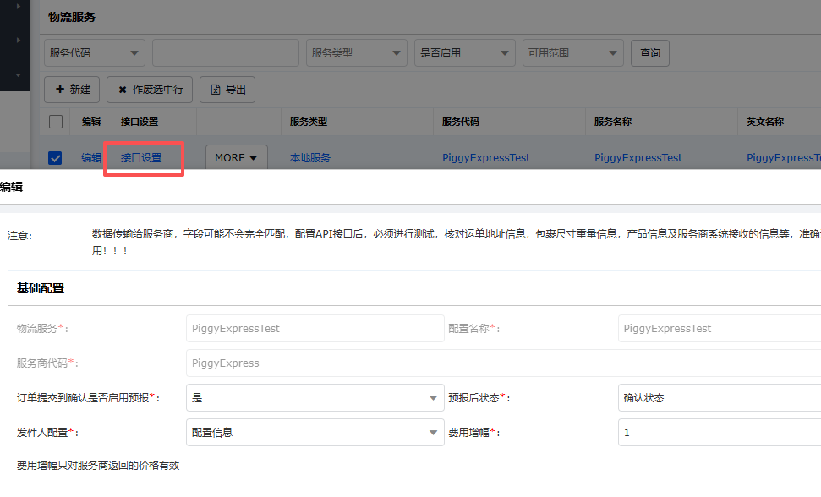Open the 本地服务 service type link
Image resolution: width=821 pixels, height=497 pixels.
point(310,158)
